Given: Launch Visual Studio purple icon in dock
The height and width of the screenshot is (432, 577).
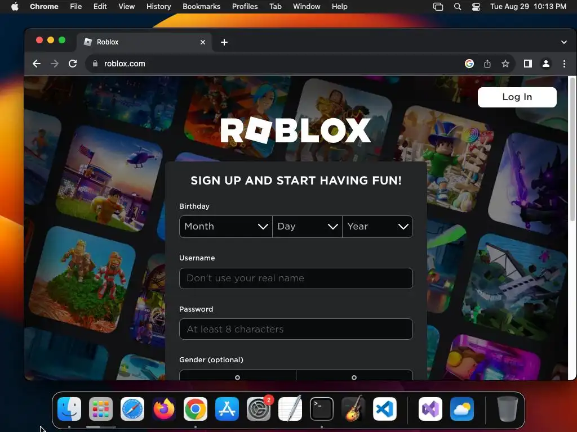Looking at the screenshot, I should [x=430, y=409].
